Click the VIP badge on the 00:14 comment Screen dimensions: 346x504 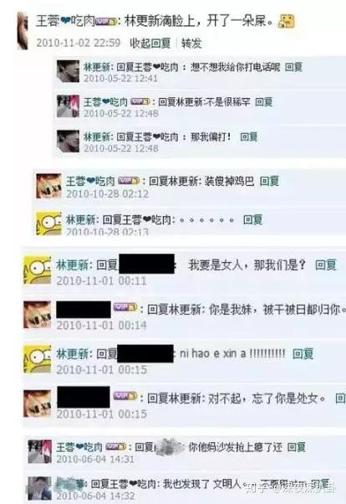pos(125,307)
